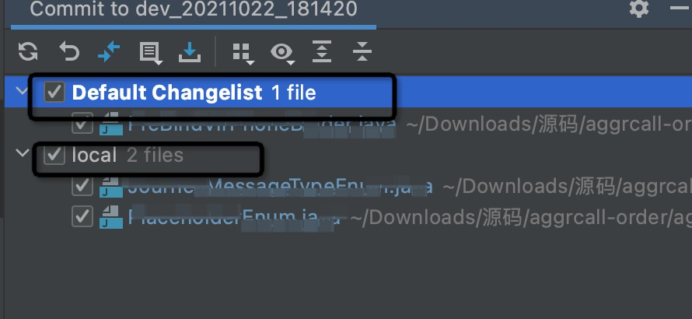692x319 pixels.
Task: Open the Group By squares icon
Action: click(243, 54)
